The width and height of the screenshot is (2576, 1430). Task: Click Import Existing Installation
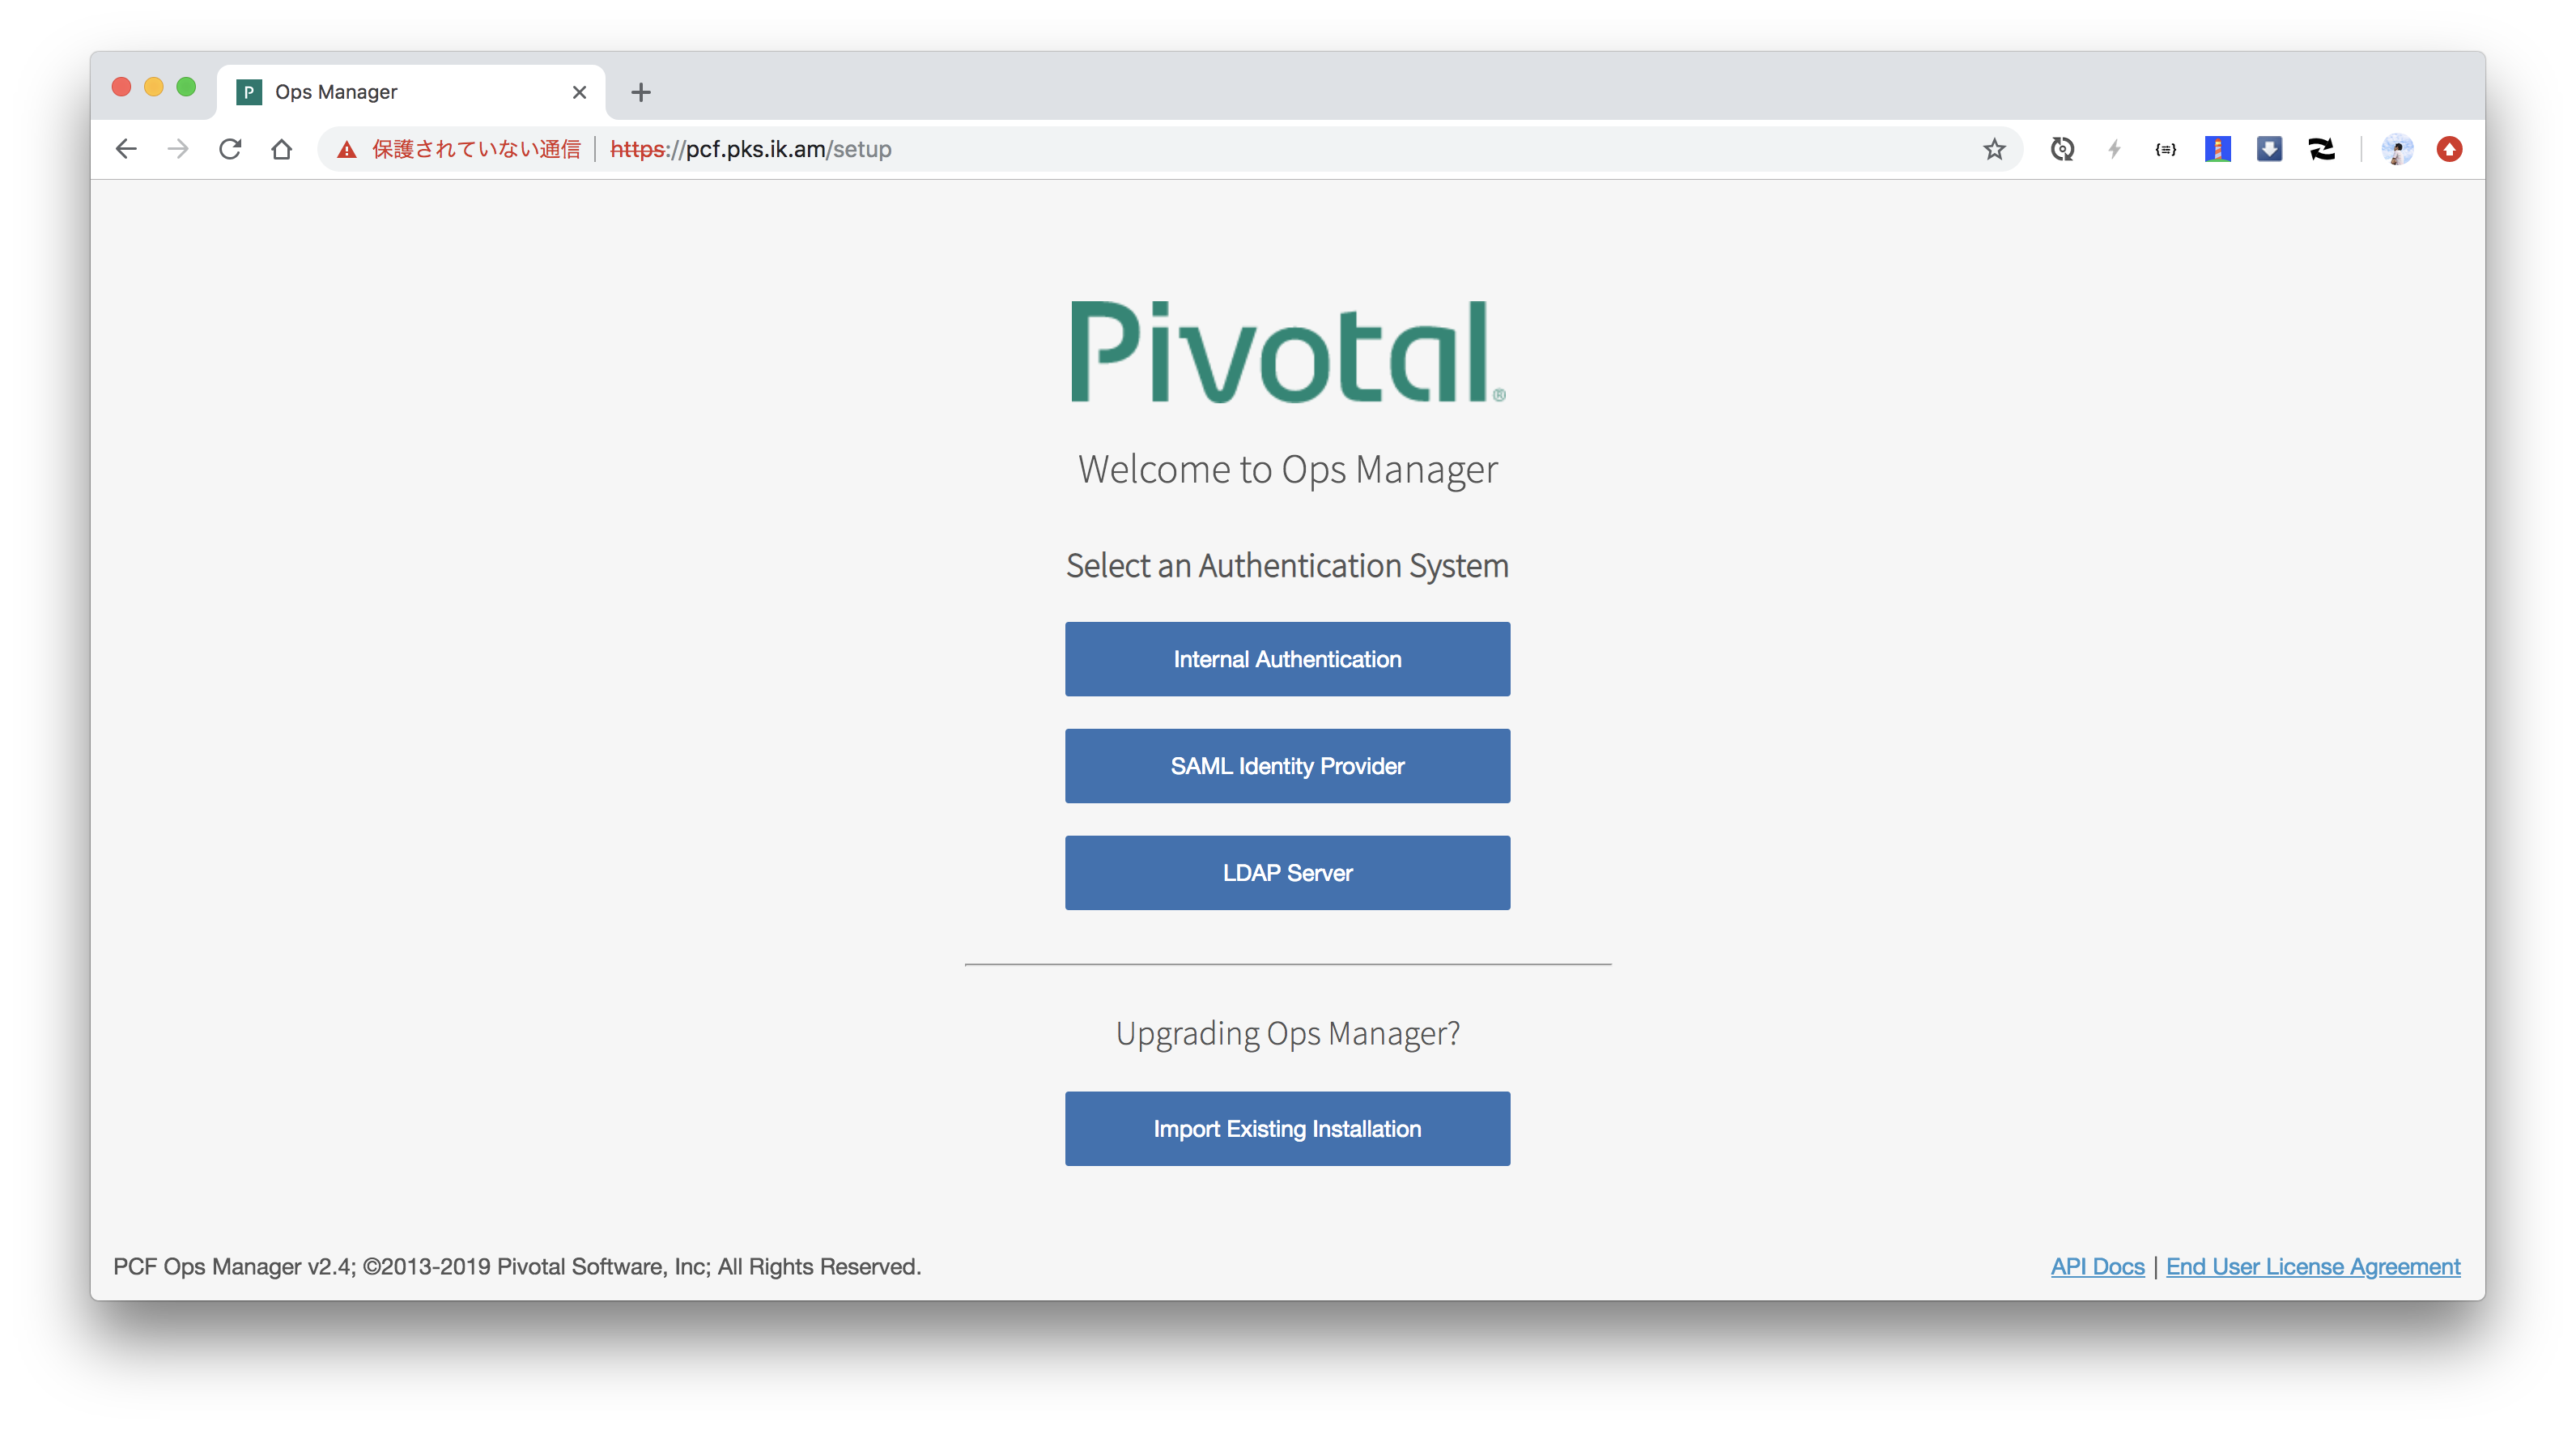(x=1287, y=1129)
